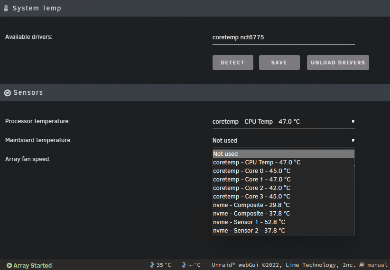390x270 pixels.
Task: Expand the Processor temperature dropdown
Action: (x=284, y=122)
